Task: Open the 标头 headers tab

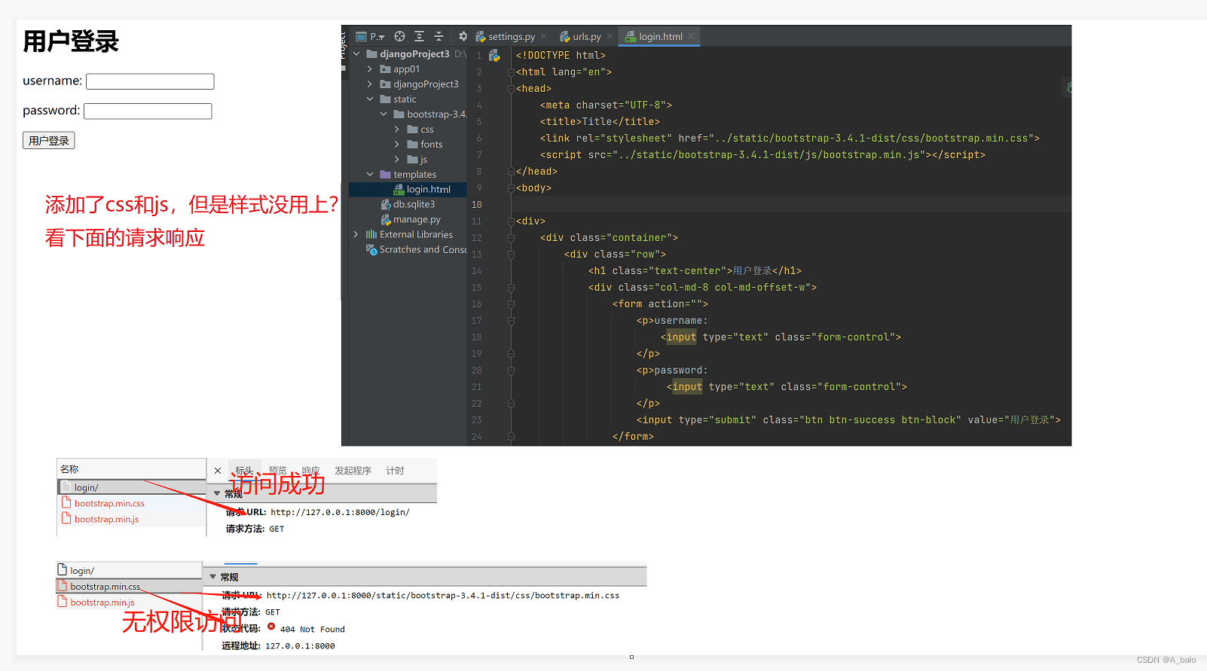Action: click(x=244, y=471)
